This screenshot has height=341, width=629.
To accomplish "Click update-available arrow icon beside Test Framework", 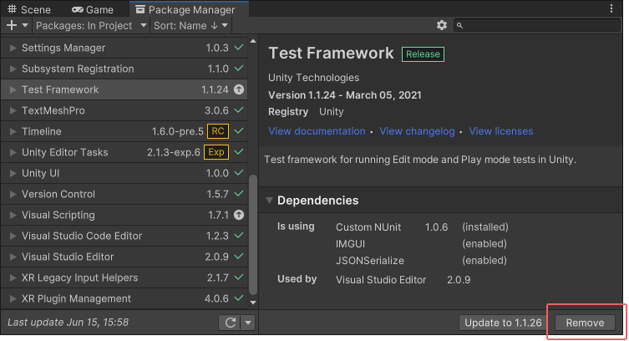I will tap(239, 89).
